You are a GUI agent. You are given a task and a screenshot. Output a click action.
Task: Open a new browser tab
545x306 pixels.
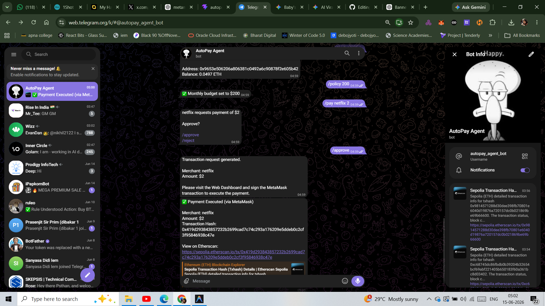coord(425,7)
